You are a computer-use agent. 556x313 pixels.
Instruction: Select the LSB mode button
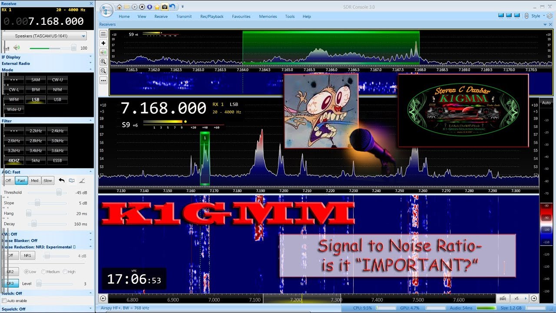pyautogui.click(x=36, y=100)
